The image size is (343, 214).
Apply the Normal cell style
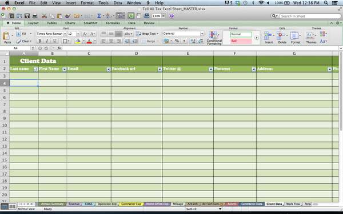tap(241, 34)
